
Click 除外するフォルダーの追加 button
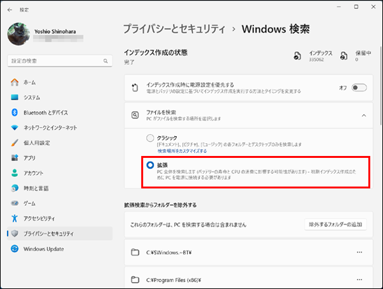pyautogui.click(x=335, y=224)
